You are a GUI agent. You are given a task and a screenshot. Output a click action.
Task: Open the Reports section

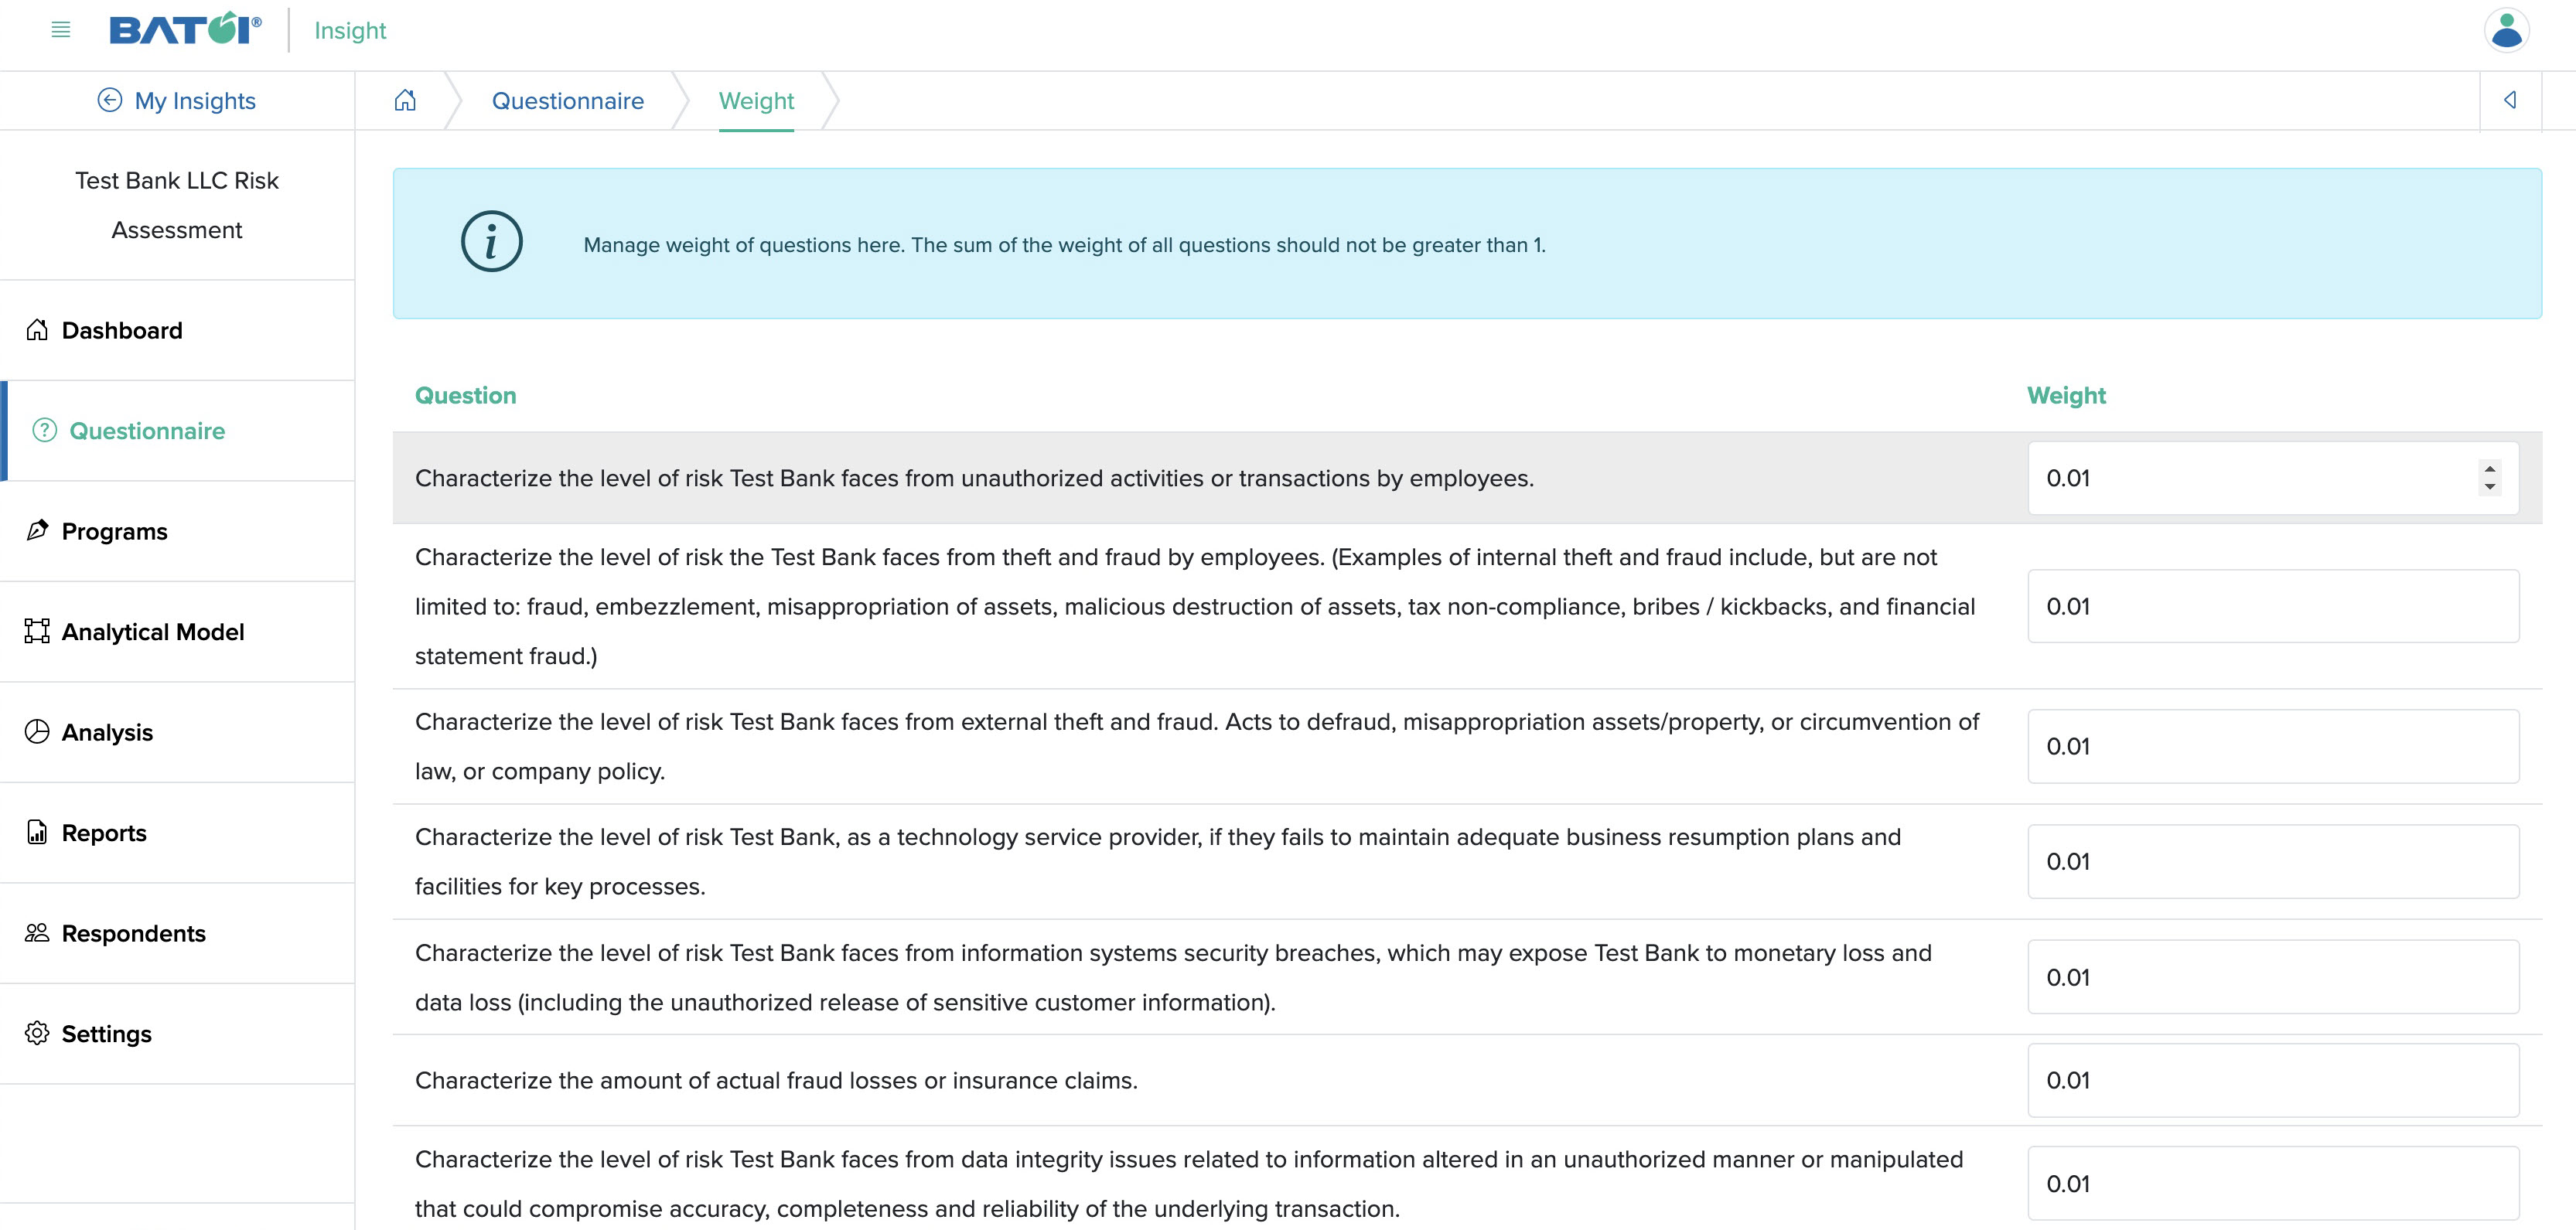(x=177, y=833)
